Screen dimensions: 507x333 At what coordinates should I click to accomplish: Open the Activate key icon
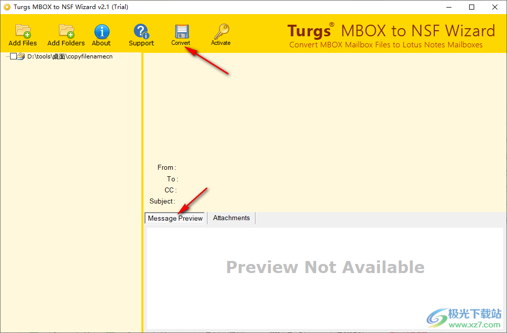click(221, 31)
